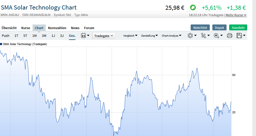Select the 5T timeframe

25,36
